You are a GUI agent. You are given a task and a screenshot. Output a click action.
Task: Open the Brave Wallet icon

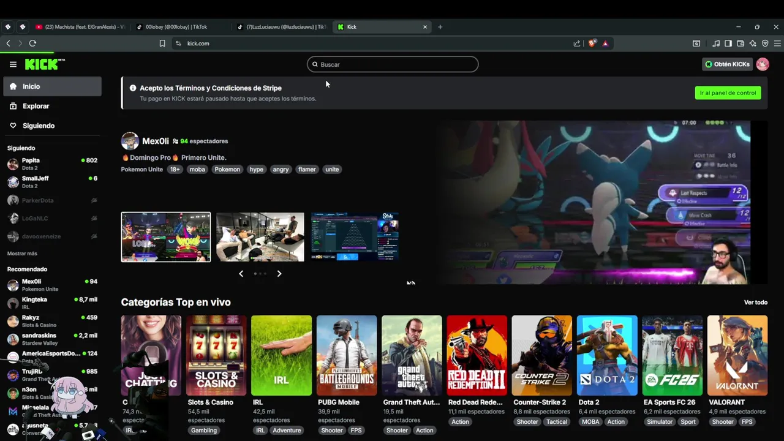coord(741,43)
